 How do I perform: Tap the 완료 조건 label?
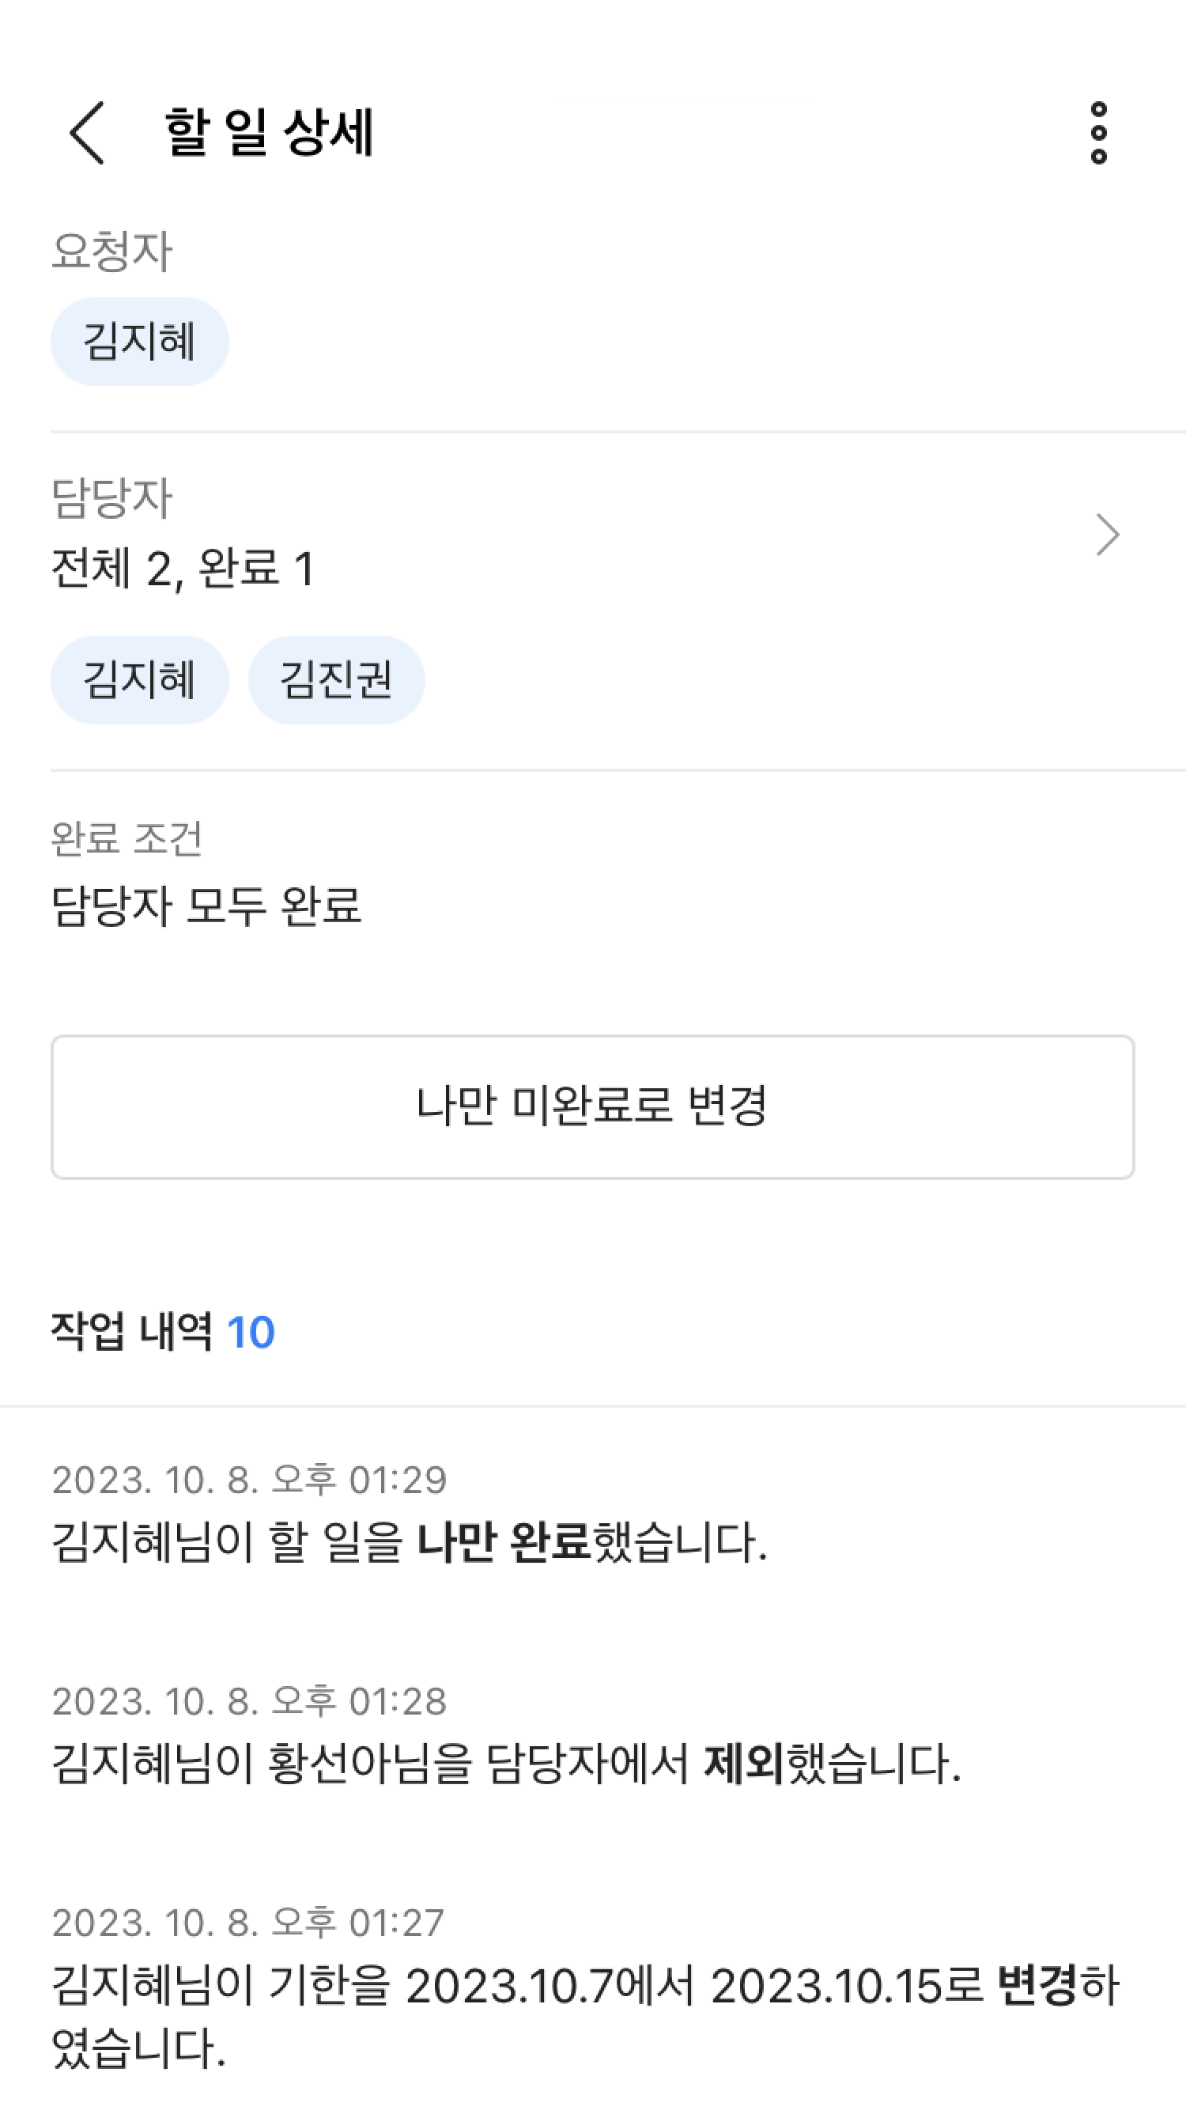(127, 838)
